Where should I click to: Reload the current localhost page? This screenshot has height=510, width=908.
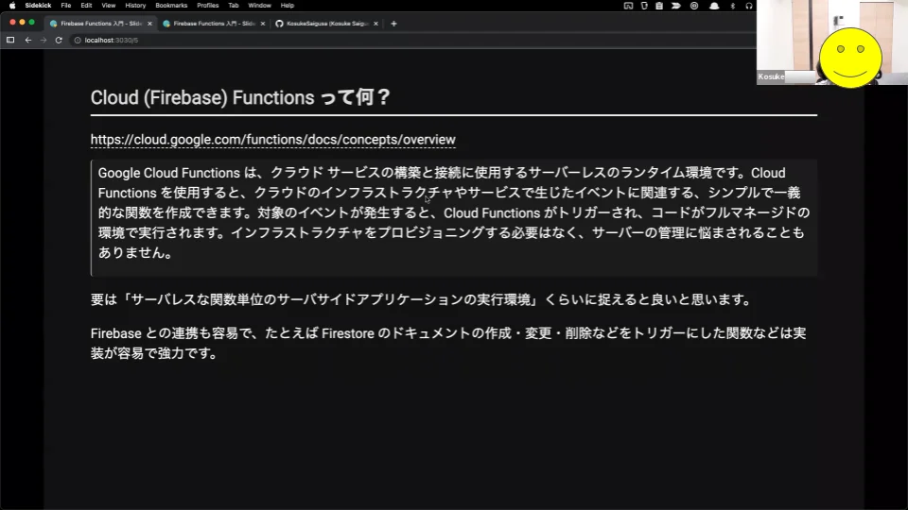click(x=59, y=41)
